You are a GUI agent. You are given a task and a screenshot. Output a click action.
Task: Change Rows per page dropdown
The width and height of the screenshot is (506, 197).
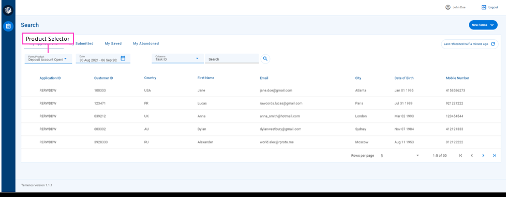[x=399, y=156]
